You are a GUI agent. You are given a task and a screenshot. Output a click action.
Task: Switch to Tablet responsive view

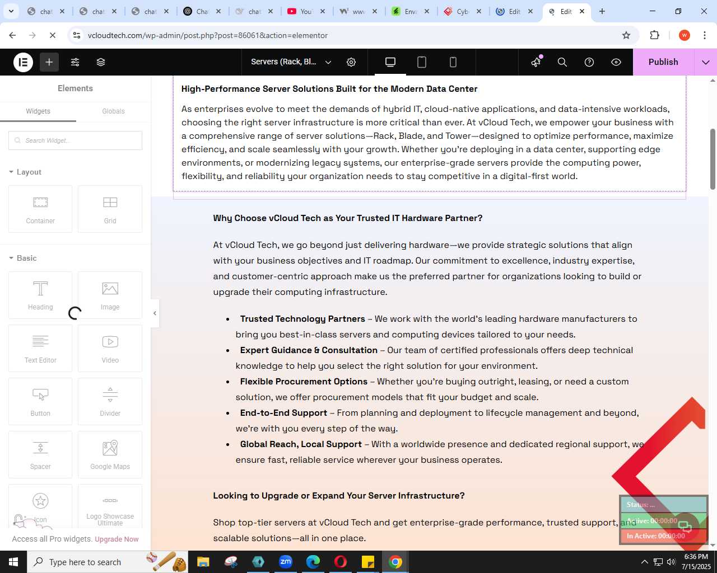coord(422,62)
